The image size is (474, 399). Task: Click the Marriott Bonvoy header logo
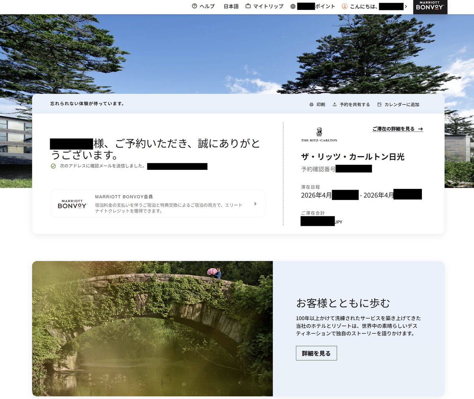point(430,7)
